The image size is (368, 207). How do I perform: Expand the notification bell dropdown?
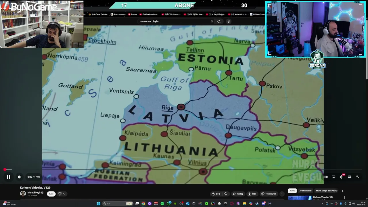coord(62,194)
